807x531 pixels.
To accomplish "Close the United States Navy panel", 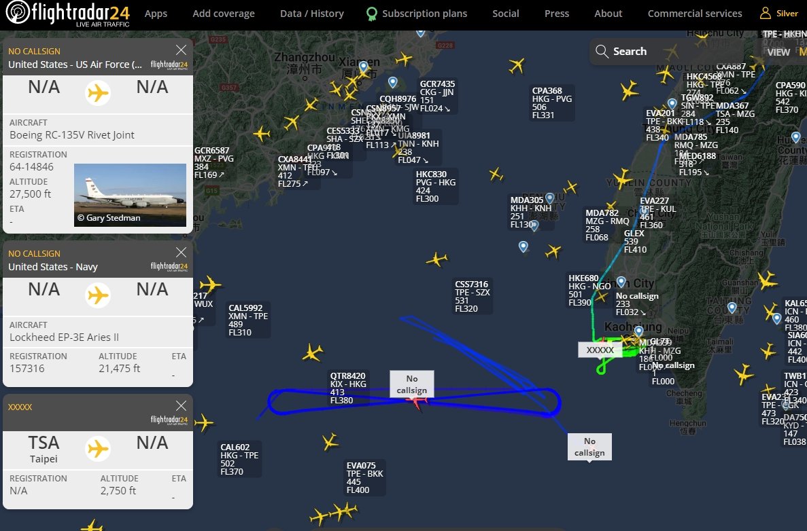I will click(181, 253).
